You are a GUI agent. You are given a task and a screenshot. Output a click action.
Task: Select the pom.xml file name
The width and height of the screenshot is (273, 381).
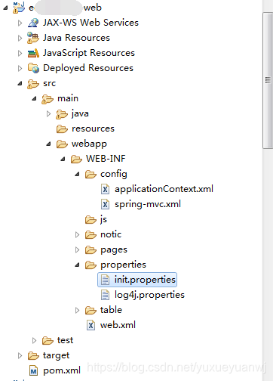pyautogui.click(x=62, y=370)
